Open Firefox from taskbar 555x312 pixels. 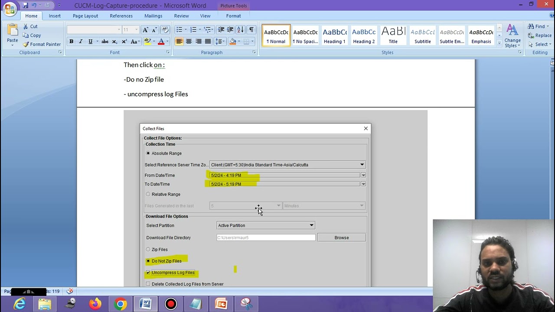[95, 304]
